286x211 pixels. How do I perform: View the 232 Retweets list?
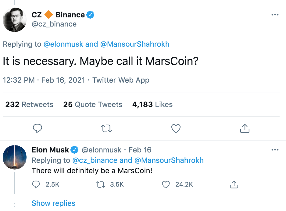pos(29,104)
